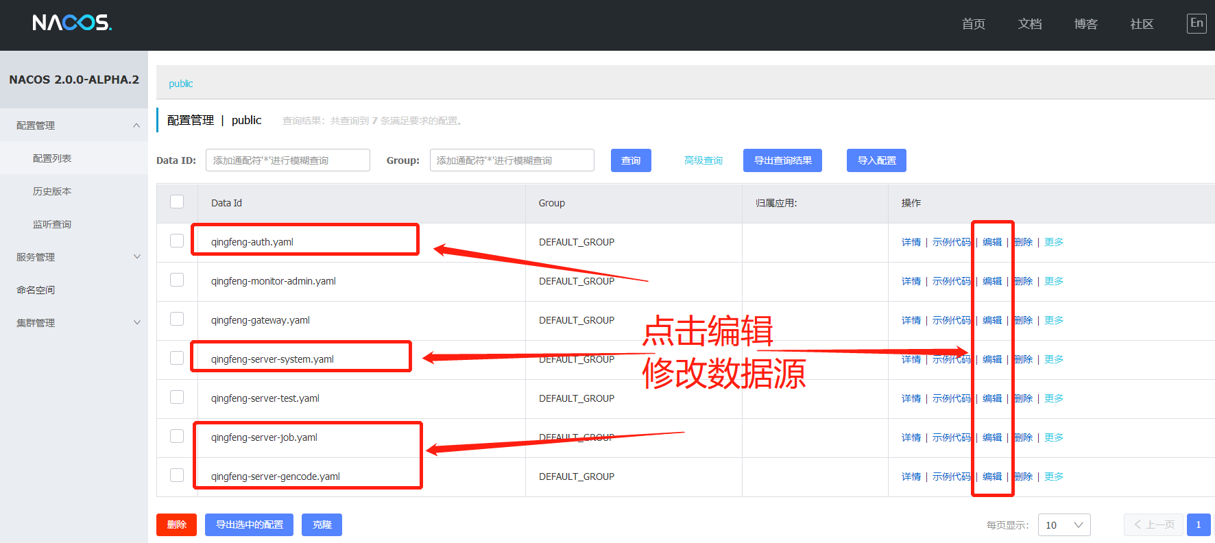Image resolution: width=1215 pixels, height=543 pixels.
Task: Click 导出选中的配置 button
Action: (249, 524)
